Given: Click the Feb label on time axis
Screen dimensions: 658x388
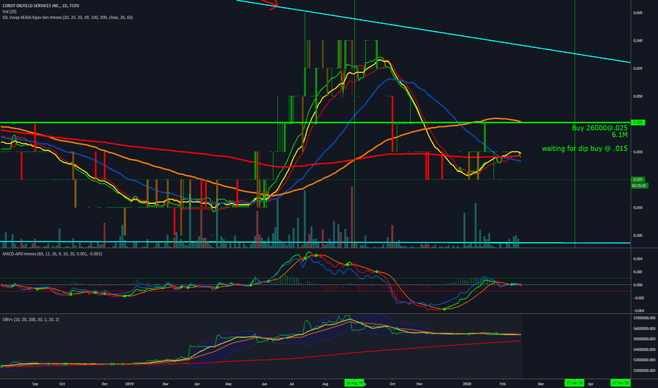Looking at the screenshot, I should tap(503, 384).
